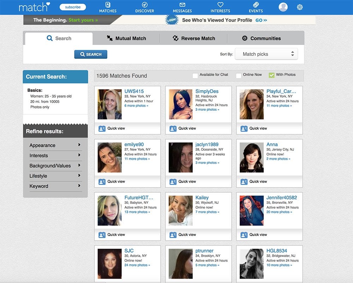This screenshot has width=353, height=283.
Task: Expand the Lifestyle refine option
Action: (x=55, y=176)
